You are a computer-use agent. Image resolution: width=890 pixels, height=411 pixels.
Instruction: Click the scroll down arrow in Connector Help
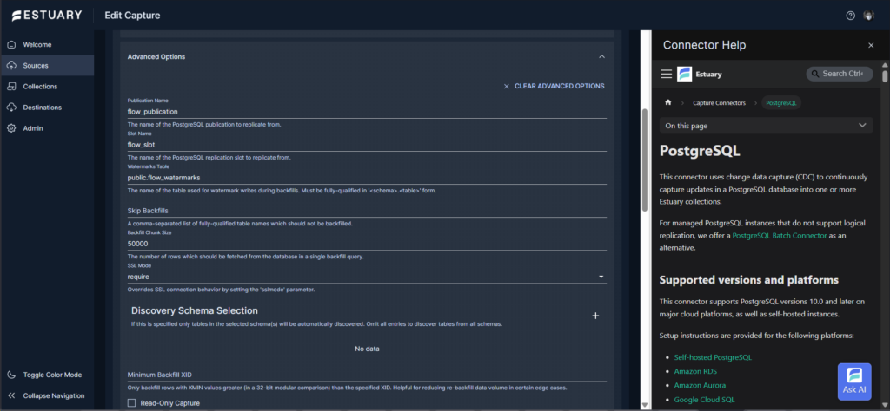884,404
